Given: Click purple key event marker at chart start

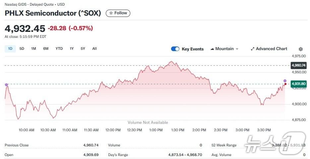Looking at the screenshot, I should pyautogui.click(x=6, y=85).
